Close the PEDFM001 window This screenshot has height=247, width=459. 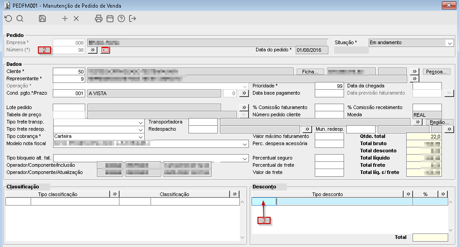(449, 5)
